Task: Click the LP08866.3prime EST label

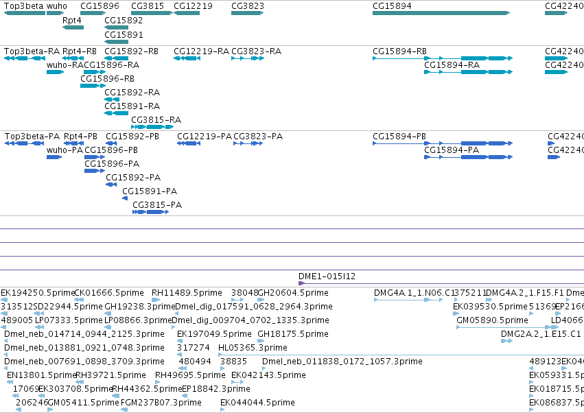Action: pos(138,320)
